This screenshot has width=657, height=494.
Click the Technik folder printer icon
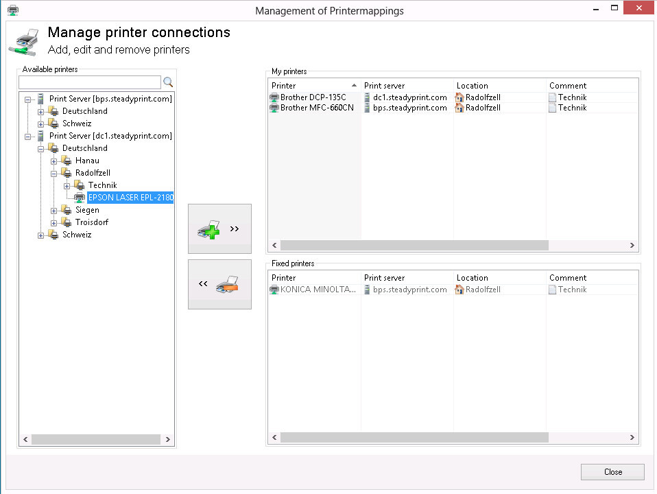[x=79, y=185]
